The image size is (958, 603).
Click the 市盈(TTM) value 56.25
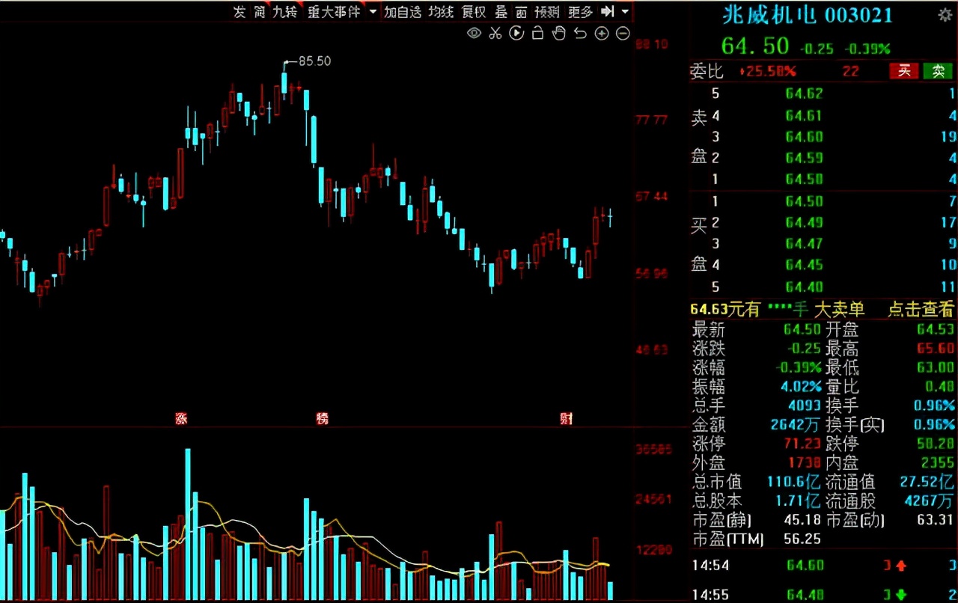point(802,539)
